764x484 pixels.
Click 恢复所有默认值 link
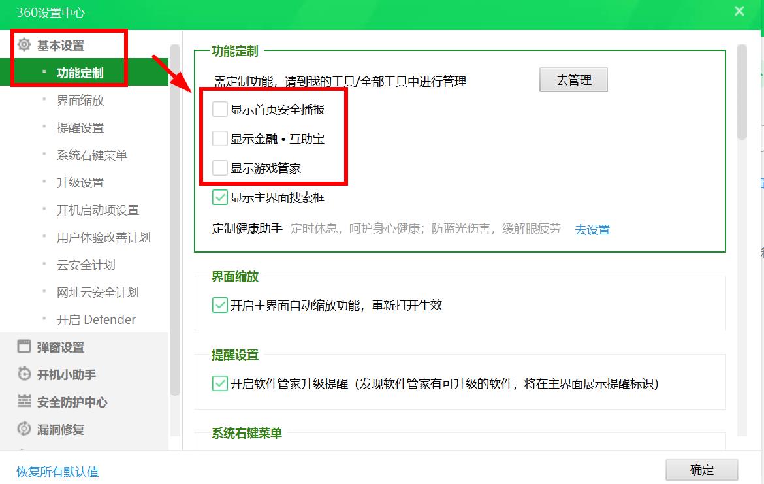pos(57,472)
